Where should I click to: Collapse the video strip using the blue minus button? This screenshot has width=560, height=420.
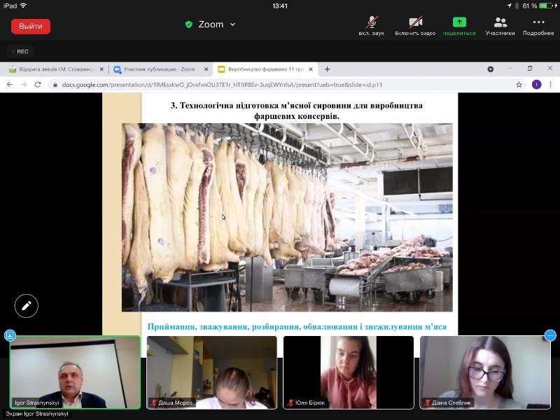click(x=550, y=335)
